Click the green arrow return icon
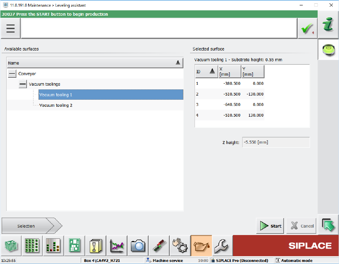 (x=328, y=225)
